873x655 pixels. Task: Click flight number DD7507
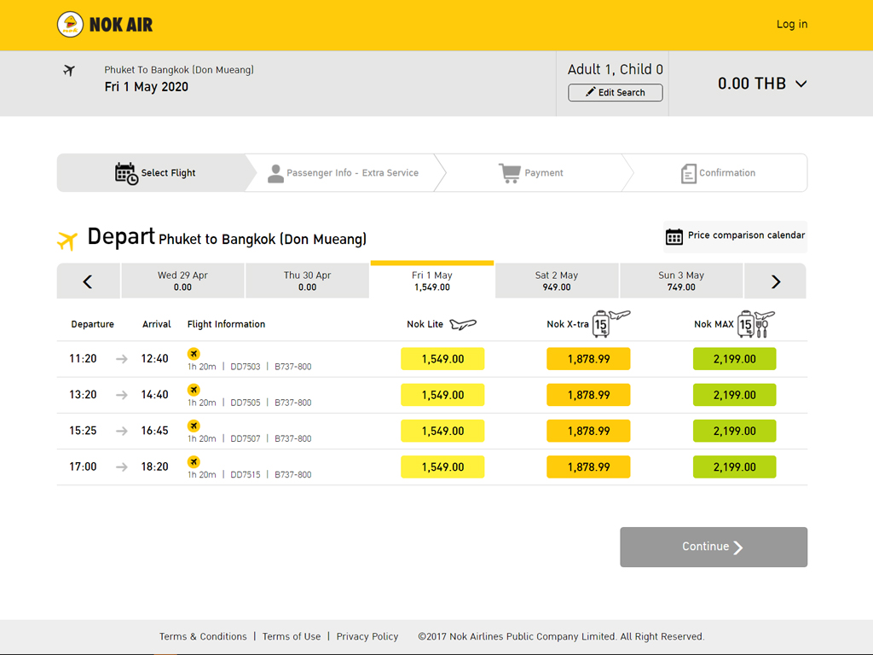click(245, 439)
